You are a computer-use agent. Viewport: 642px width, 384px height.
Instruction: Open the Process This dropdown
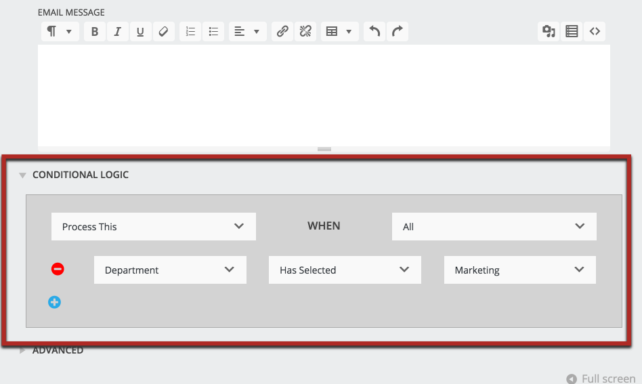coord(153,226)
